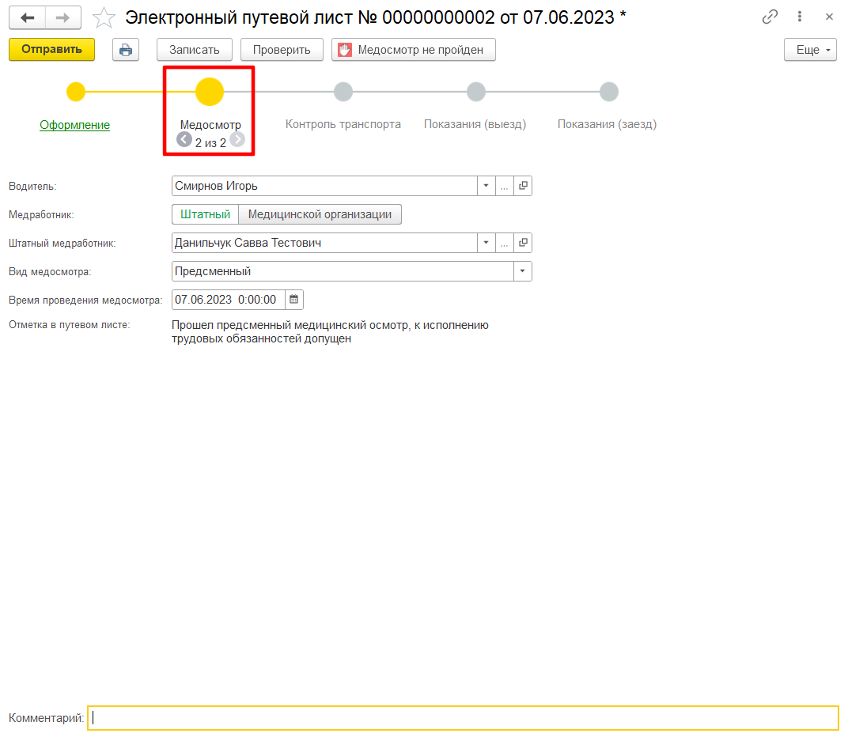Add document to favorites with star icon

point(104,18)
